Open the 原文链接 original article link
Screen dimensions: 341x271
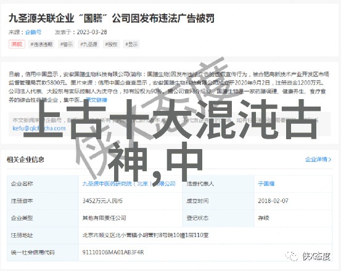tap(96, 100)
